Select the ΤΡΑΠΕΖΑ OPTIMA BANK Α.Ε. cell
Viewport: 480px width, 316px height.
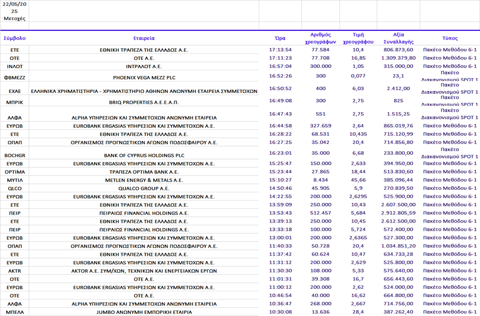144,172
